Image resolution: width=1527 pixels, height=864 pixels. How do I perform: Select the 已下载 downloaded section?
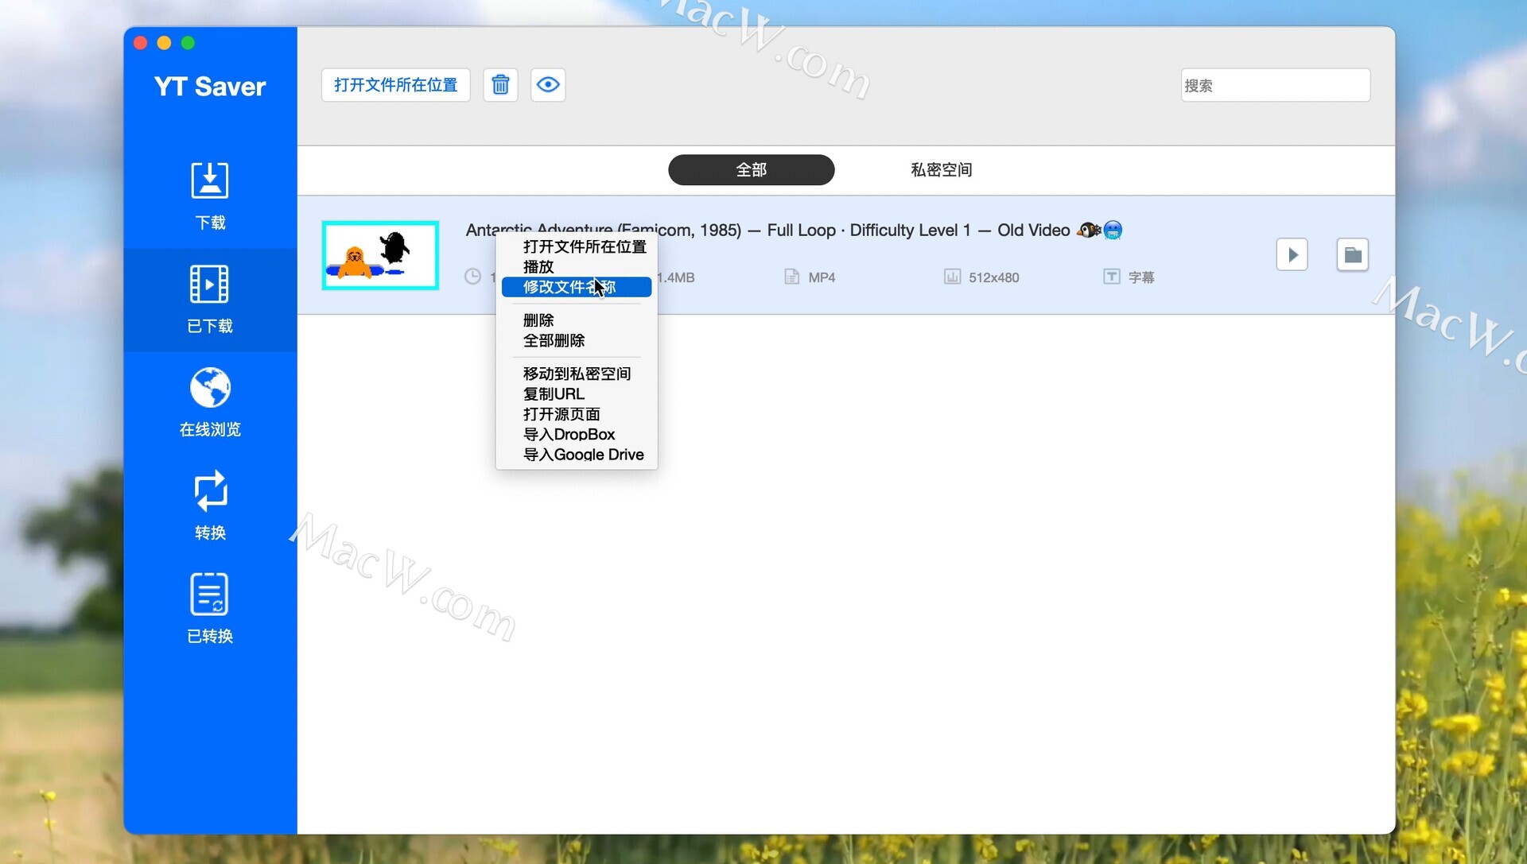coord(210,300)
